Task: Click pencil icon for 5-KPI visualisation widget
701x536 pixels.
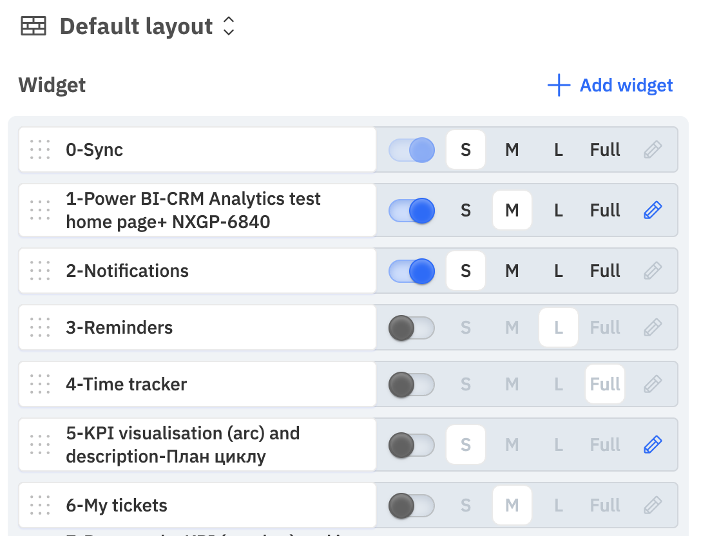Action: [x=653, y=445]
